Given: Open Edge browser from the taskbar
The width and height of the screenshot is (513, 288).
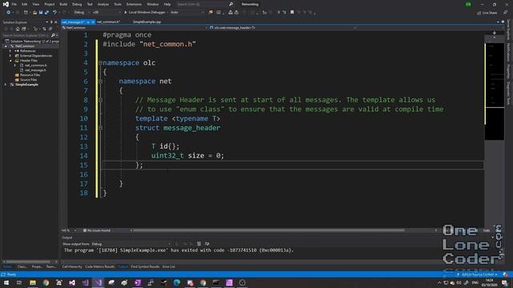Looking at the screenshot, I should pos(176,282).
